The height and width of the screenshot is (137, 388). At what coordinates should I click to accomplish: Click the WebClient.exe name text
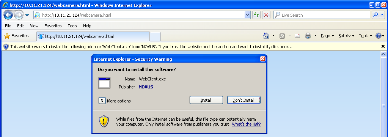(152, 79)
